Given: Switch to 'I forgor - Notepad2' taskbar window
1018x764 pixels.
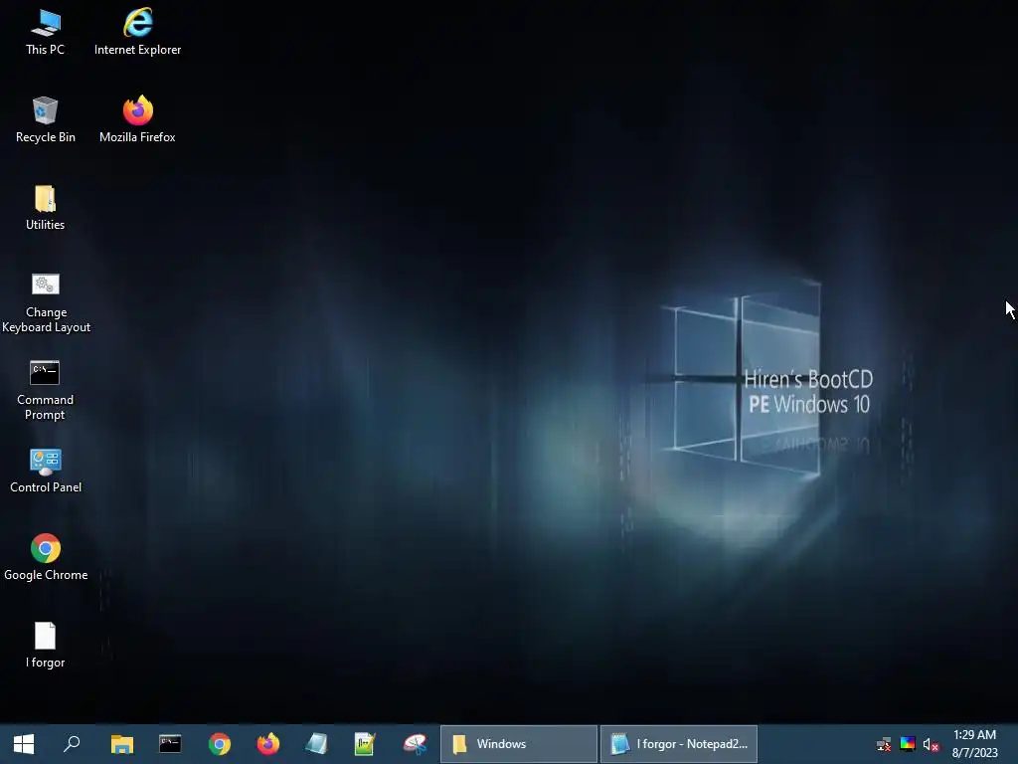Looking at the screenshot, I should pyautogui.click(x=679, y=744).
